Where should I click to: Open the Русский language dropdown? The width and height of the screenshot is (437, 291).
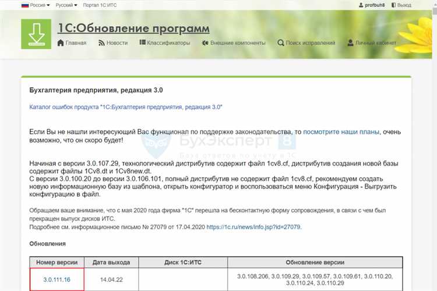[66, 5]
